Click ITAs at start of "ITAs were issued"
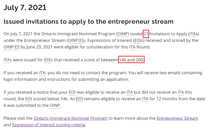The height and width of the screenshot is (131, 208). (x=7, y=60)
